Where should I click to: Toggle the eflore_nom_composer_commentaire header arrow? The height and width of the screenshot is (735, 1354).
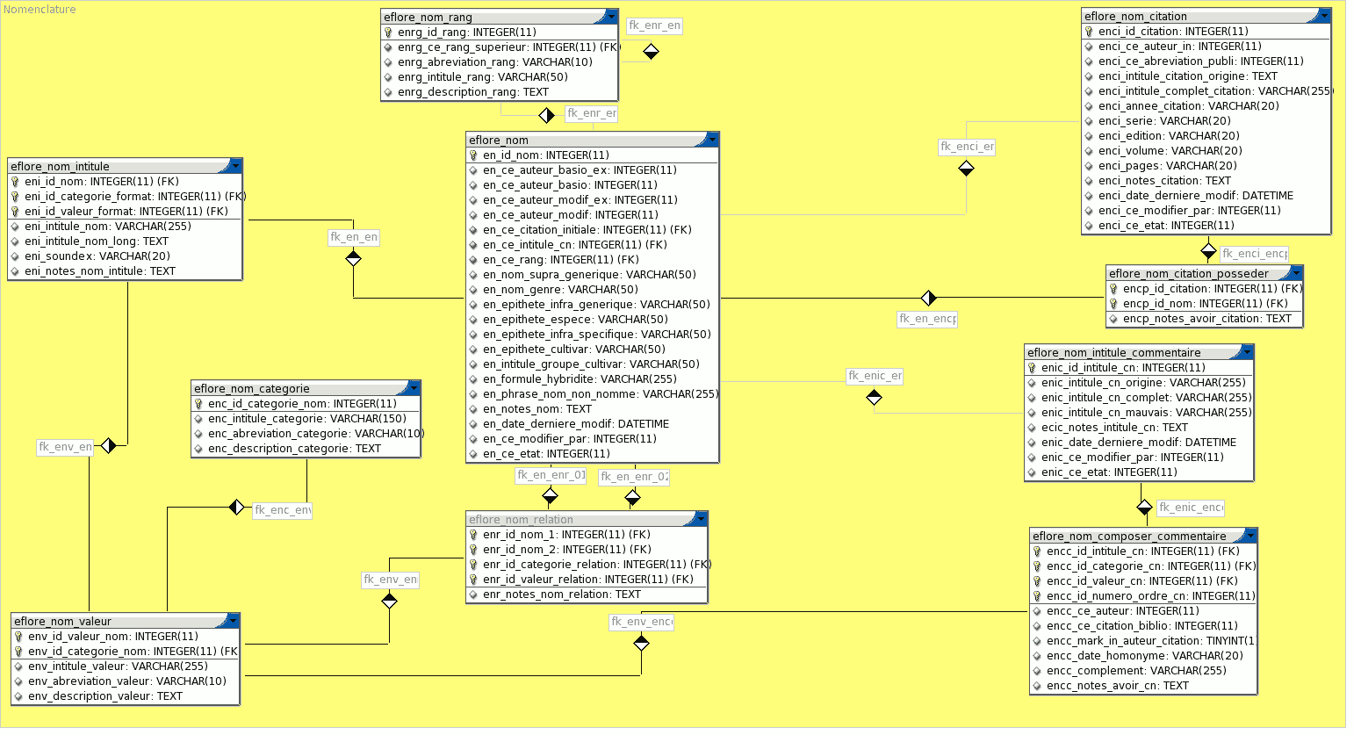tap(1250, 536)
